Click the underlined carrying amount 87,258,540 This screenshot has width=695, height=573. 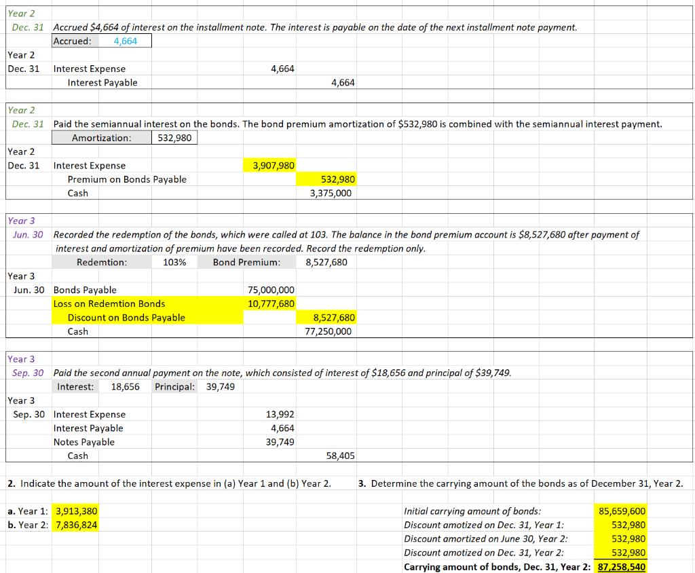(622, 566)
